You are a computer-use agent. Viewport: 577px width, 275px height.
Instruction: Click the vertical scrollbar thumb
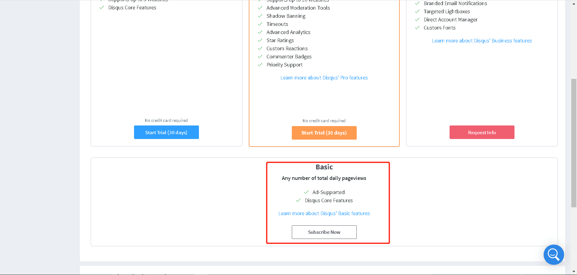point(574,143)
